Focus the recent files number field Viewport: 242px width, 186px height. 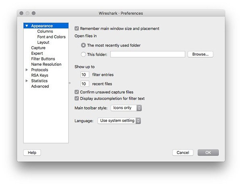tap(85, 84)
